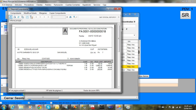This screenshot has width=196, height=110.
Task: Open the Proveedores menu in main window
Action: [29, 5]
